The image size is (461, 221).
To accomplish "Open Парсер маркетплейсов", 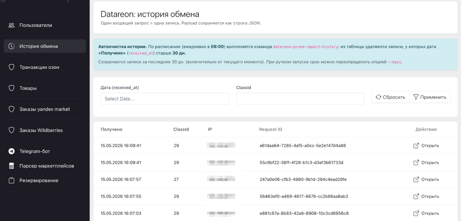I will point(45,166).
